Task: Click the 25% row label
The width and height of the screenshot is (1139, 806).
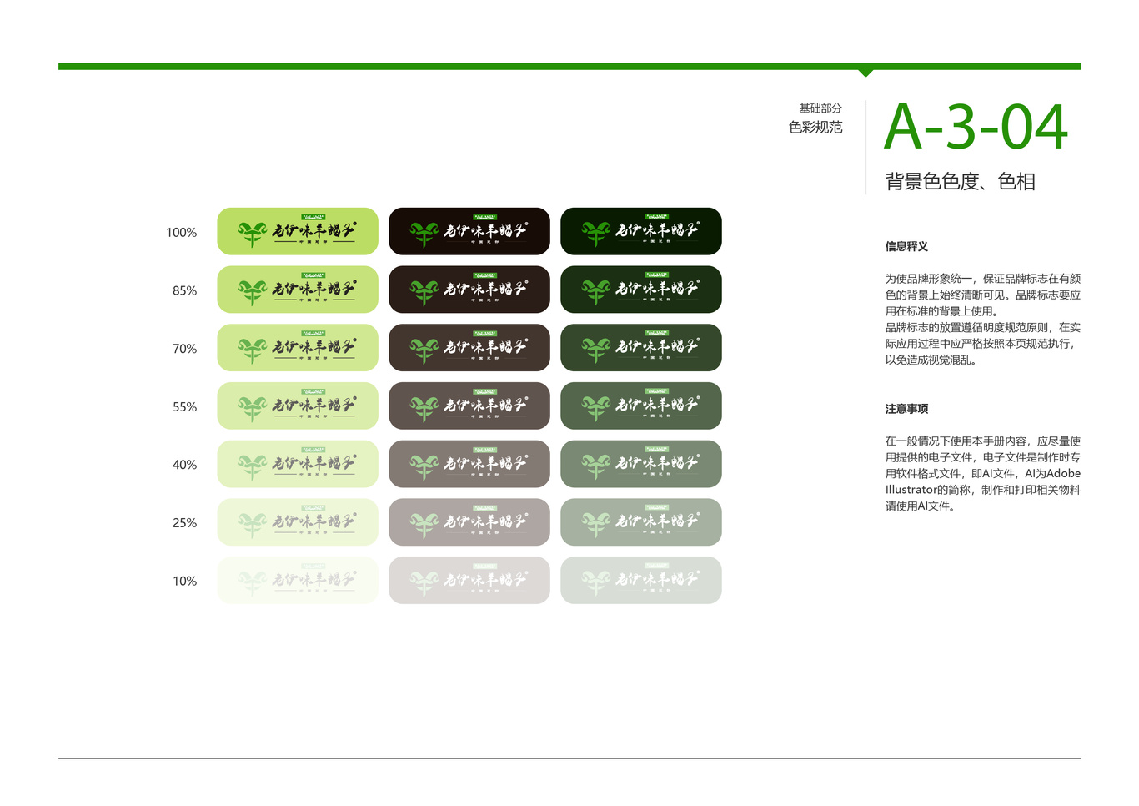Action: [x=185, y=523]
